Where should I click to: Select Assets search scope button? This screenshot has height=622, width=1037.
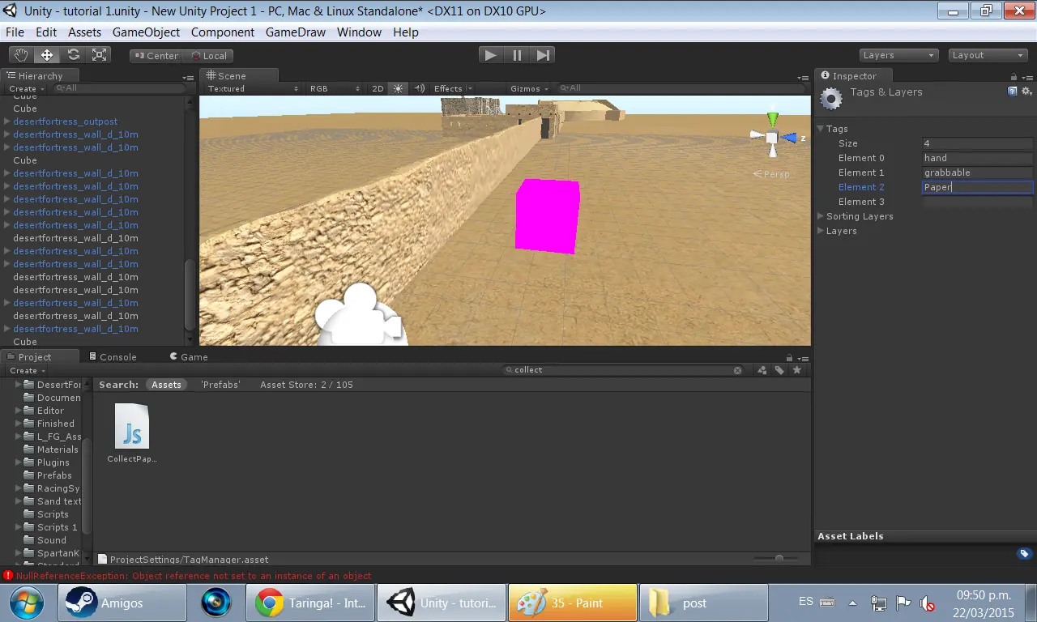166,385
